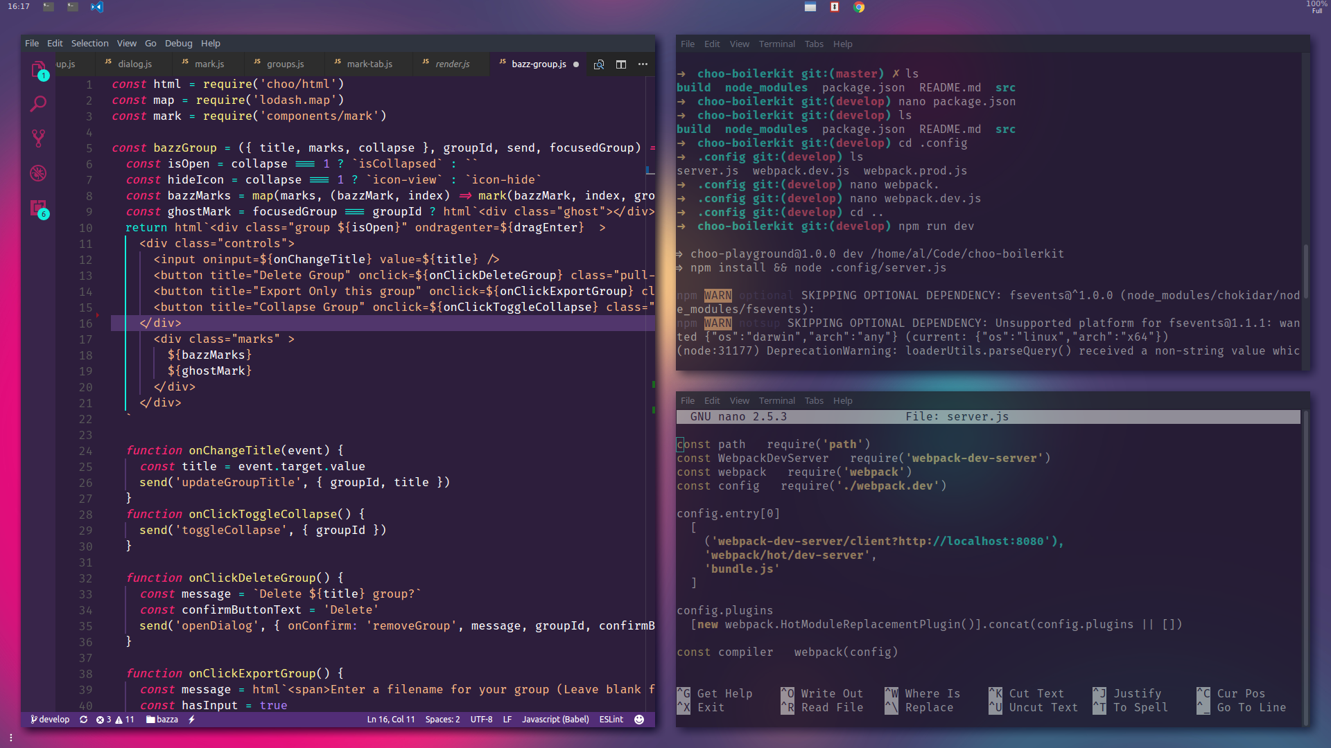This screenshot has height=748, width=1331.
Task: Open the editor more actions ellipsis
Action: tap(643, 64)
